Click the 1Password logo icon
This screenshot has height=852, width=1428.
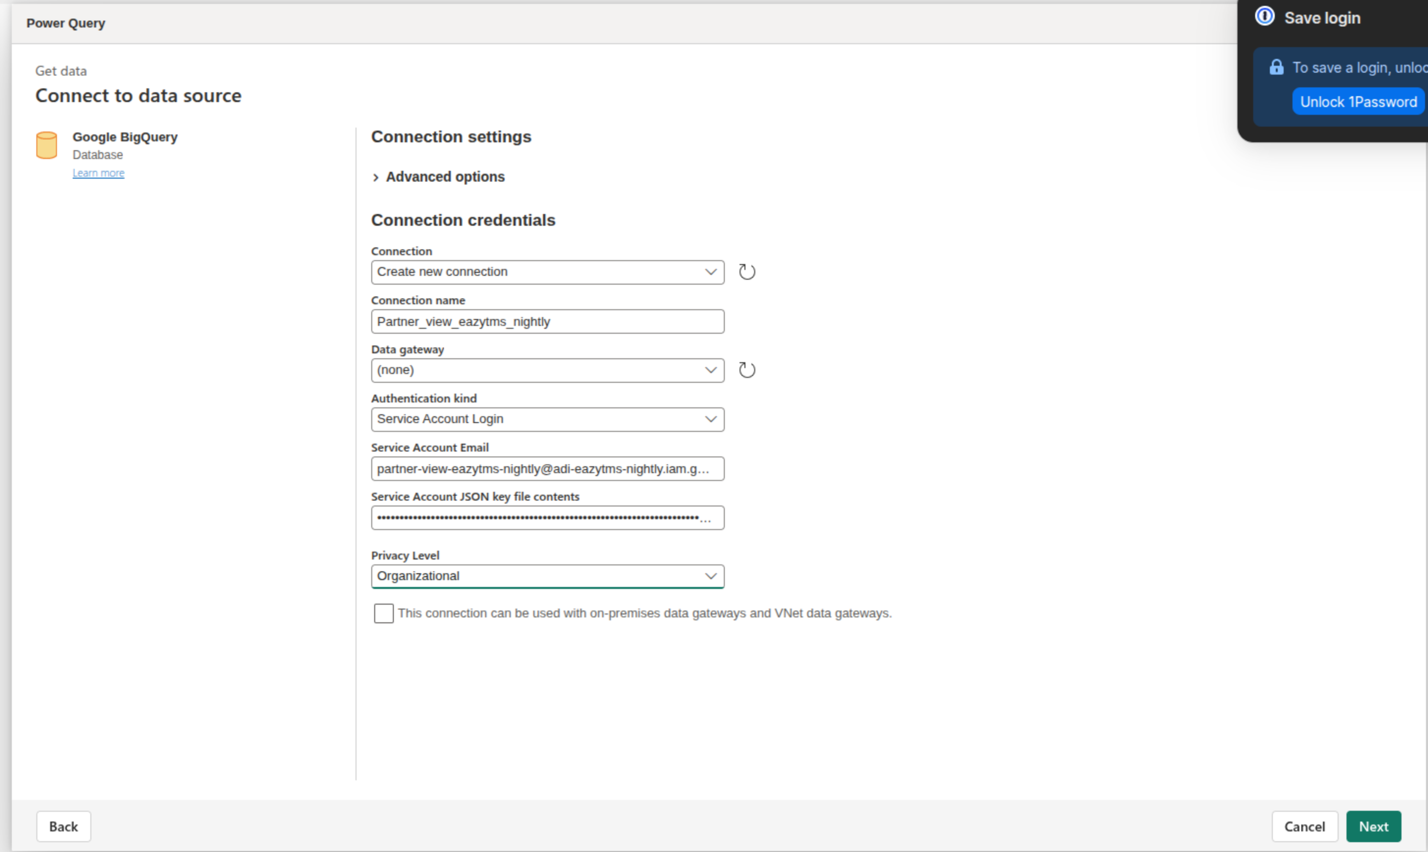coord(1265,16)
